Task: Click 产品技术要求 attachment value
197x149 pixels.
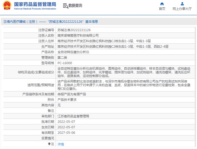Action: (x=67, y=100)
